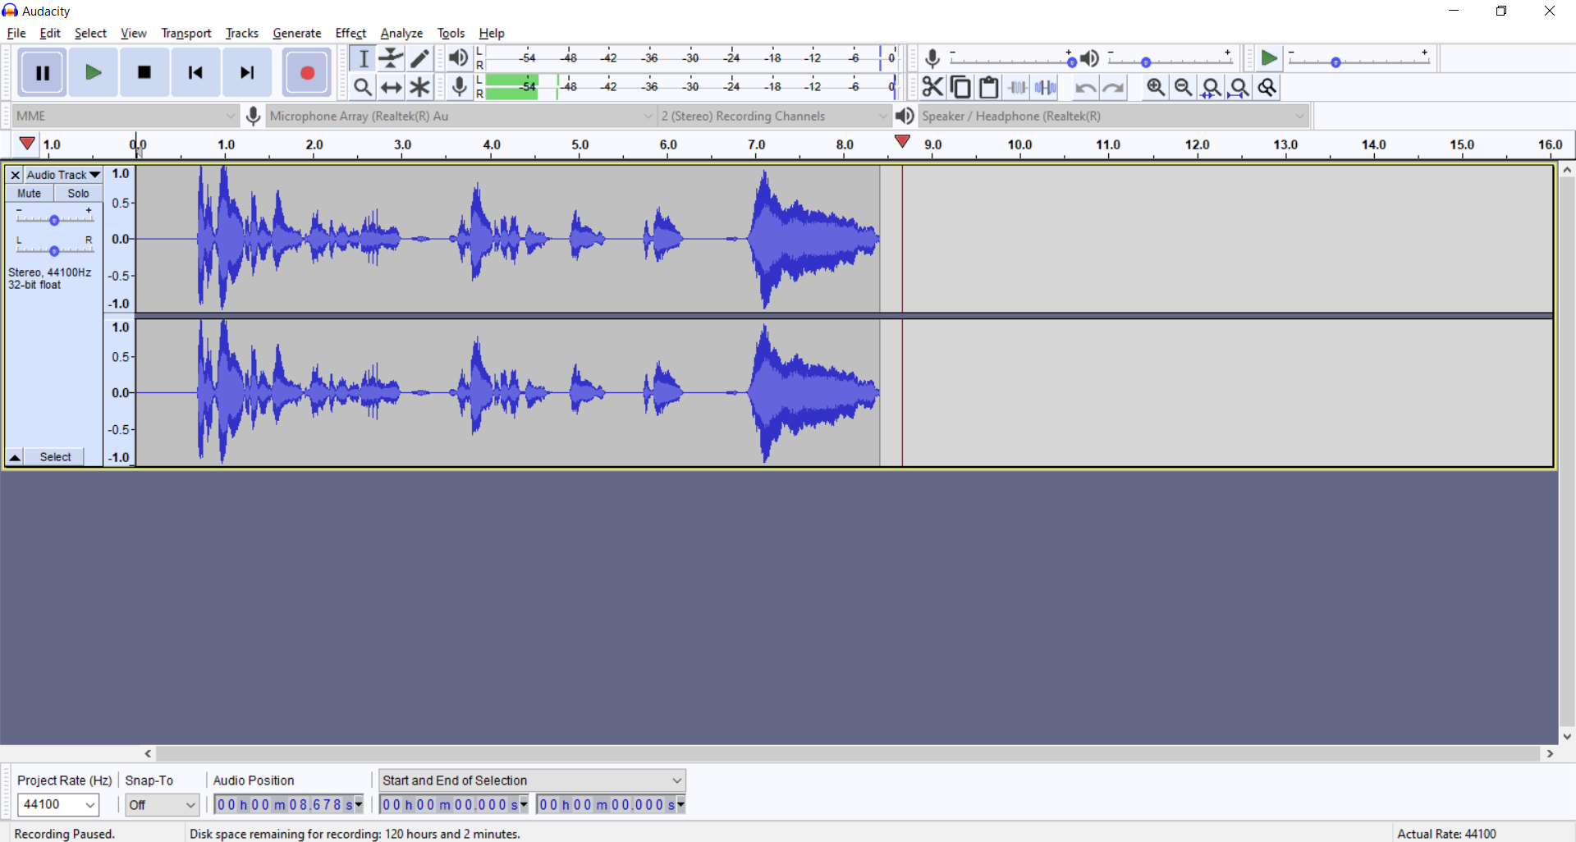
Task: Click the Audio Position time field
Action: 286,804
